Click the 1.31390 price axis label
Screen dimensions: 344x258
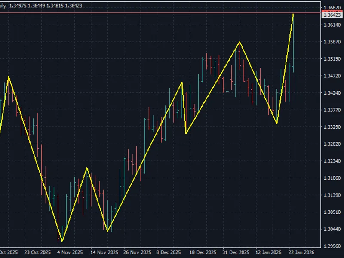(x=332, y=195)
